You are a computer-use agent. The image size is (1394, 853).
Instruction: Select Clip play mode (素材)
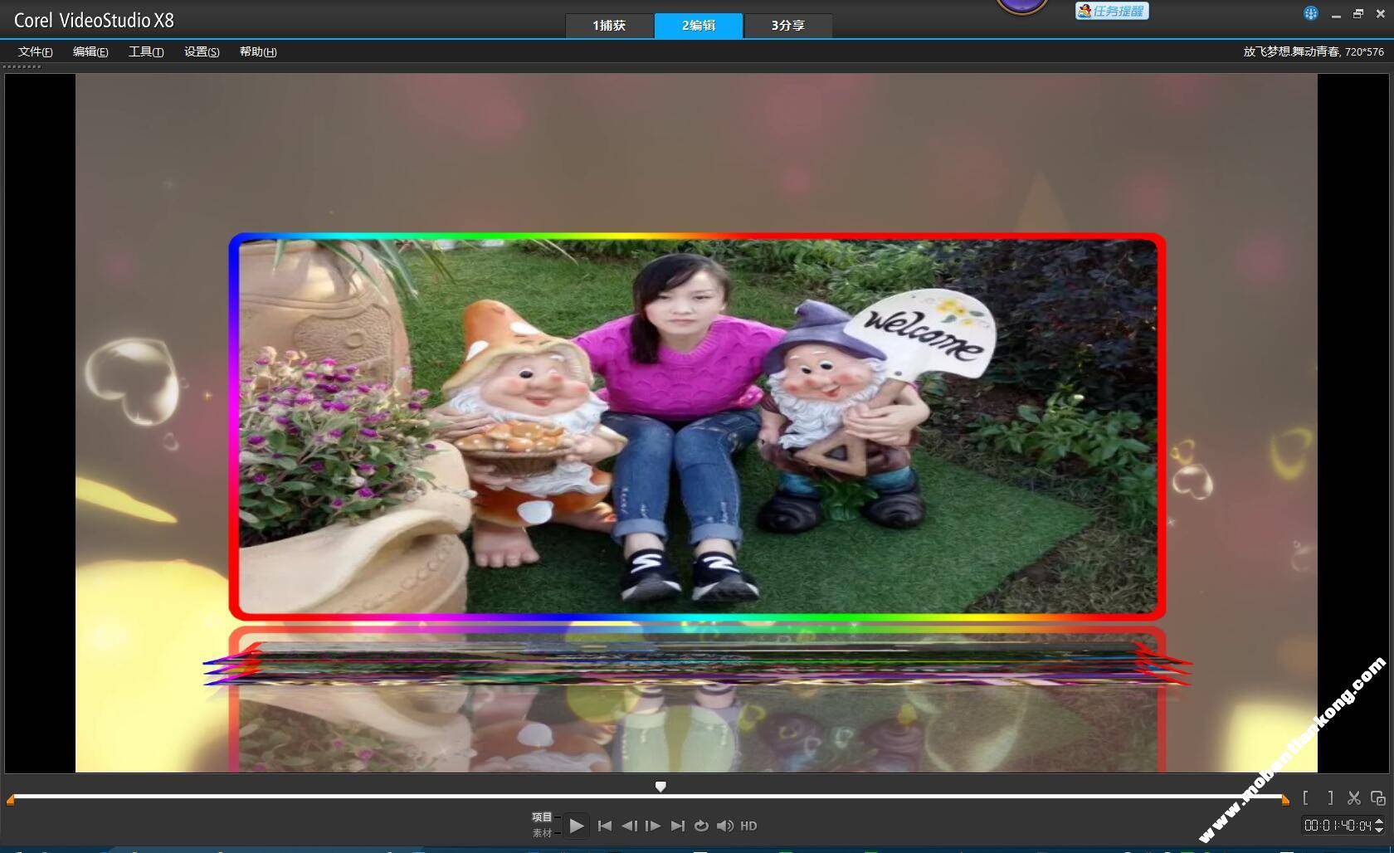pyautogui.click(x=542, y=832)
